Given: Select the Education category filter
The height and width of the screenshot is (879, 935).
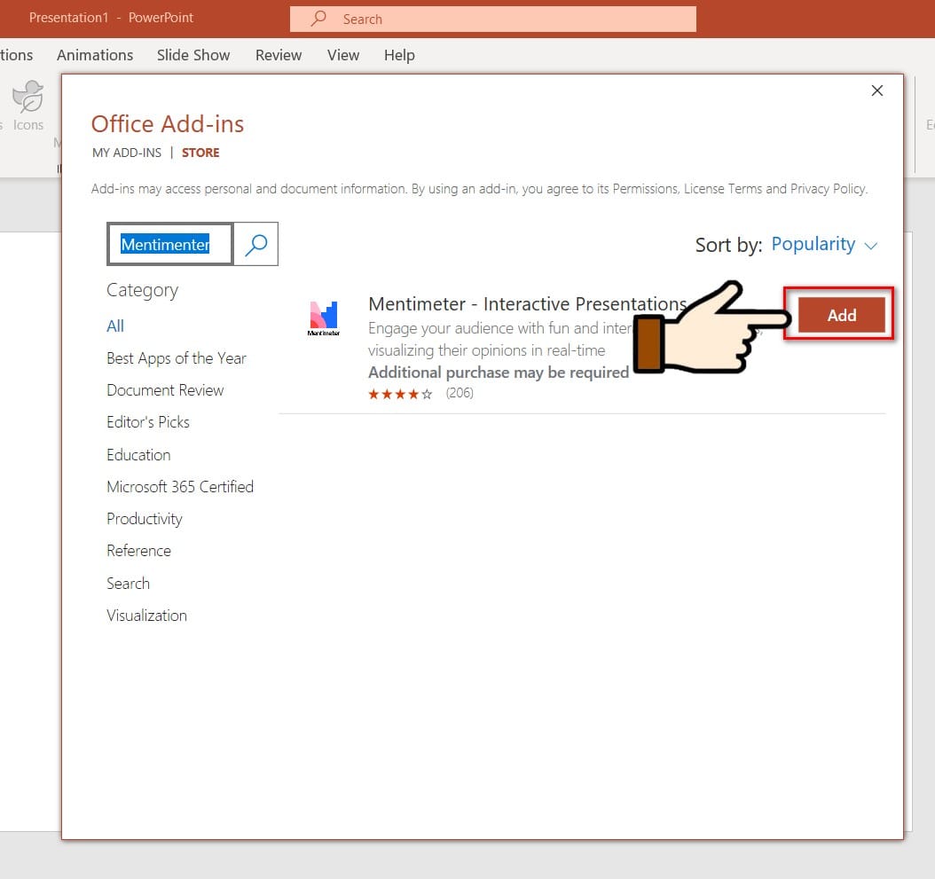Looking at the screenshot, I should (138, 454).
